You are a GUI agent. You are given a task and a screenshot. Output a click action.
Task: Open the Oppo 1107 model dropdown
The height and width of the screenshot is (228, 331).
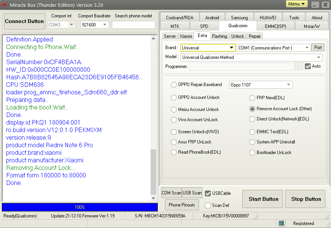261,85
